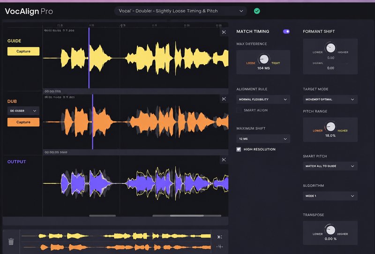Click the HIGHER label under Pitch Range

pyautogui.click(x=343, y=131)
